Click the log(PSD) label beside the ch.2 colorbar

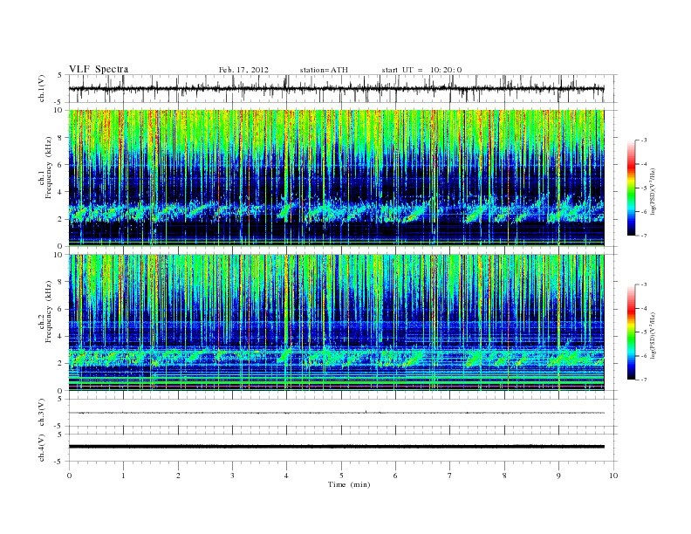coord(653,335)
